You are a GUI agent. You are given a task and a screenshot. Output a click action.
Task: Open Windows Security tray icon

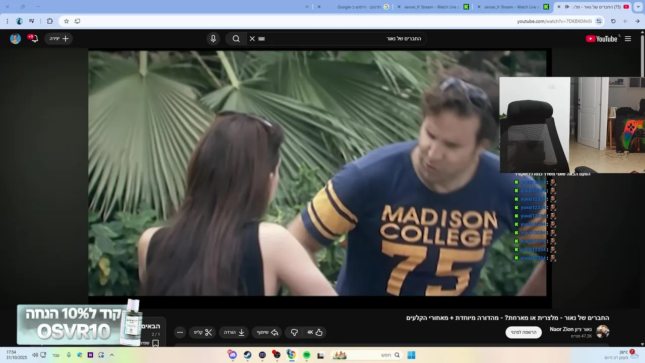pyautogui.click(x=80, y=355)
